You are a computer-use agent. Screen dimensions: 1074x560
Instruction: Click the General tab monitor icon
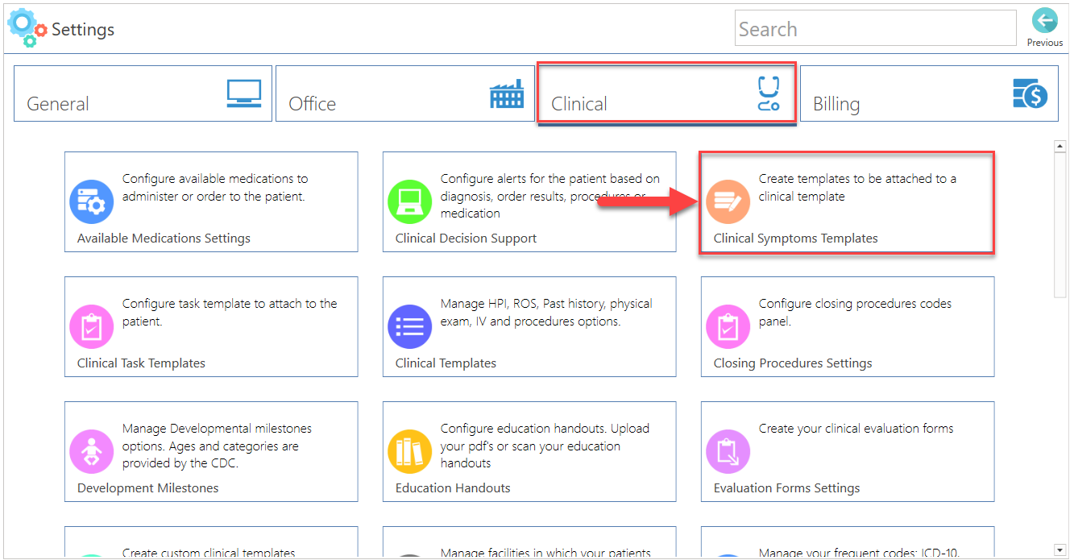pyautogui.click(x=244, y=93)
